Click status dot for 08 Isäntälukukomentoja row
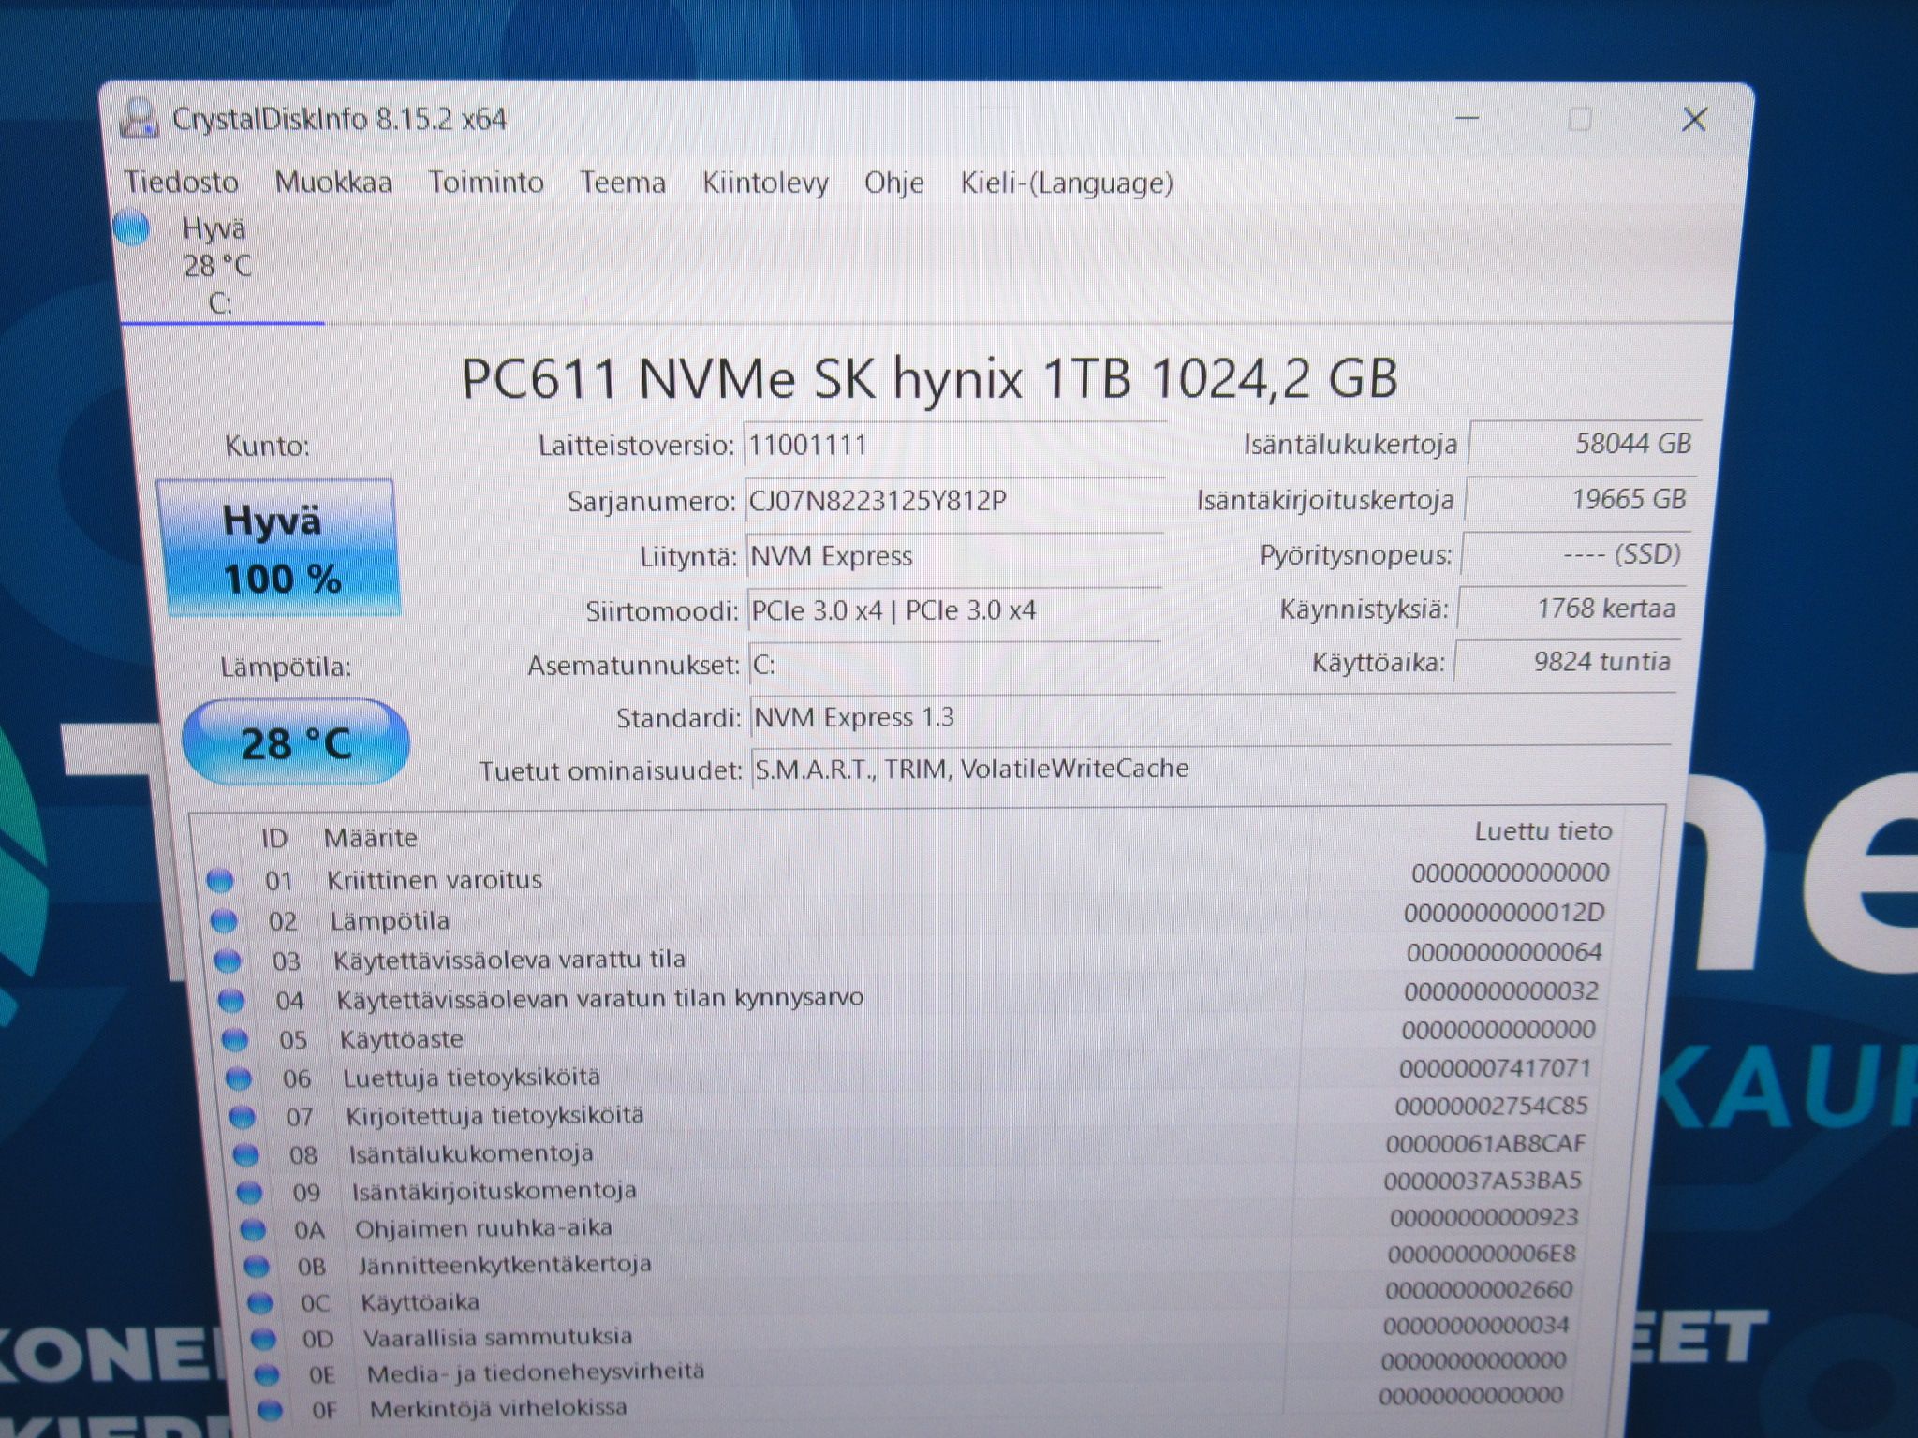 point(245,1155)
